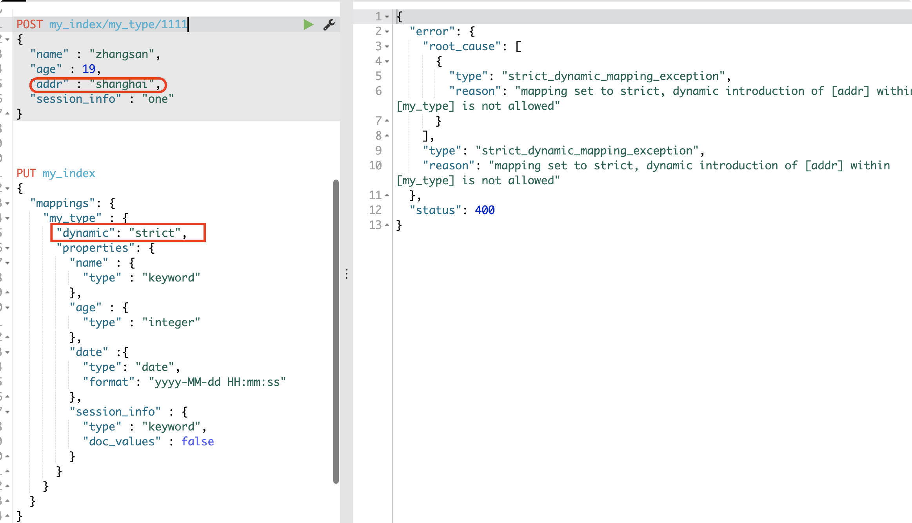This screenshot has width=912, height=523.
Task: Collapse "root_cause" array on response line 3
Action: point(387,47)
